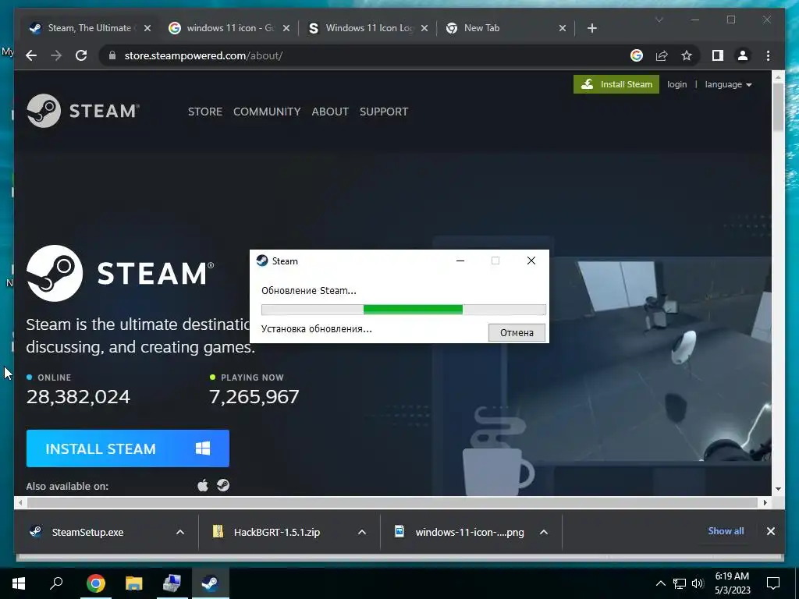The width and height of the screenshot is (799, 599).
Task: Switch to Steam, The Ultimate tab
Action: [89, 28]
